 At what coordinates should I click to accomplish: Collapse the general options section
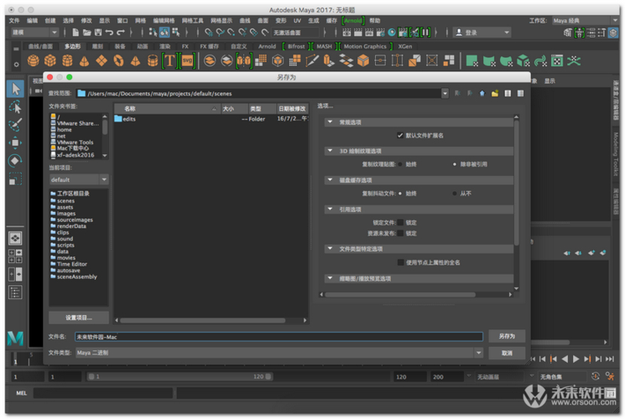tap(330, 122)
